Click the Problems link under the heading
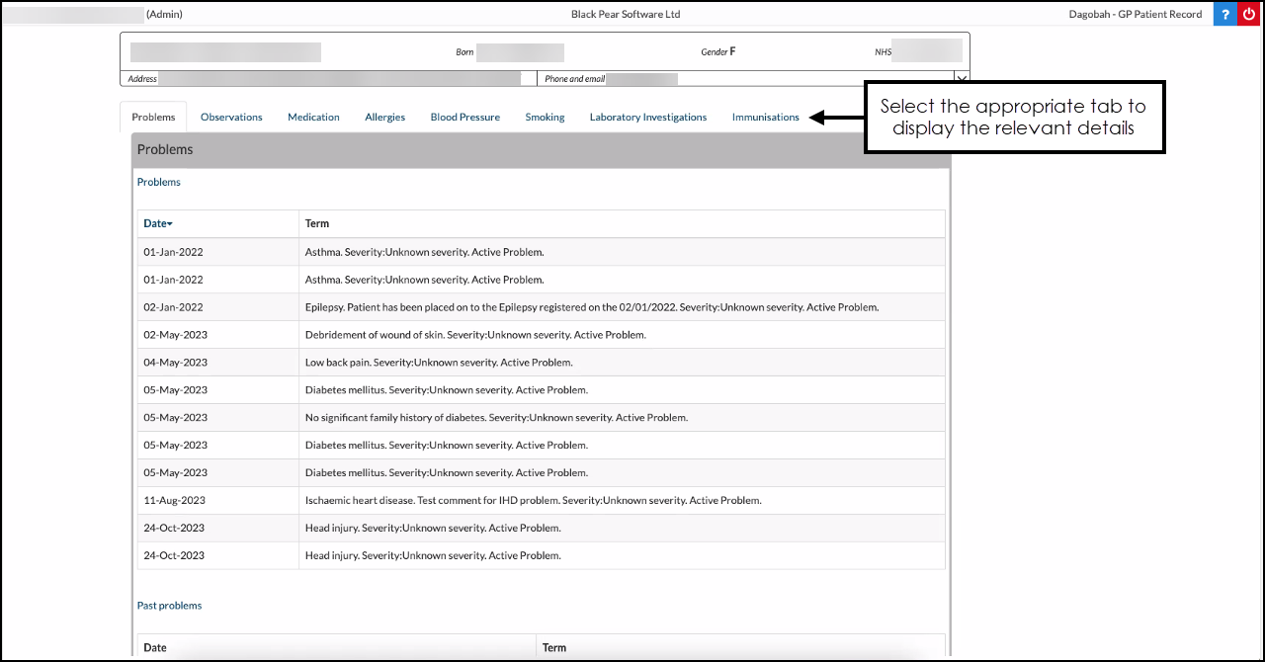This screenshot has height=662, width=1265. (159, 182)
